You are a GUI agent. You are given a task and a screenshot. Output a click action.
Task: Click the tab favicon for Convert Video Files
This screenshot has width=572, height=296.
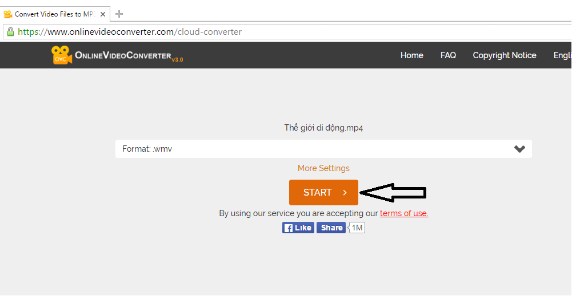[7, 14]
